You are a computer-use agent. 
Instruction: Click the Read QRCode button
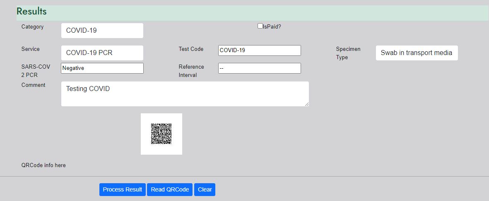click(170, 189)
